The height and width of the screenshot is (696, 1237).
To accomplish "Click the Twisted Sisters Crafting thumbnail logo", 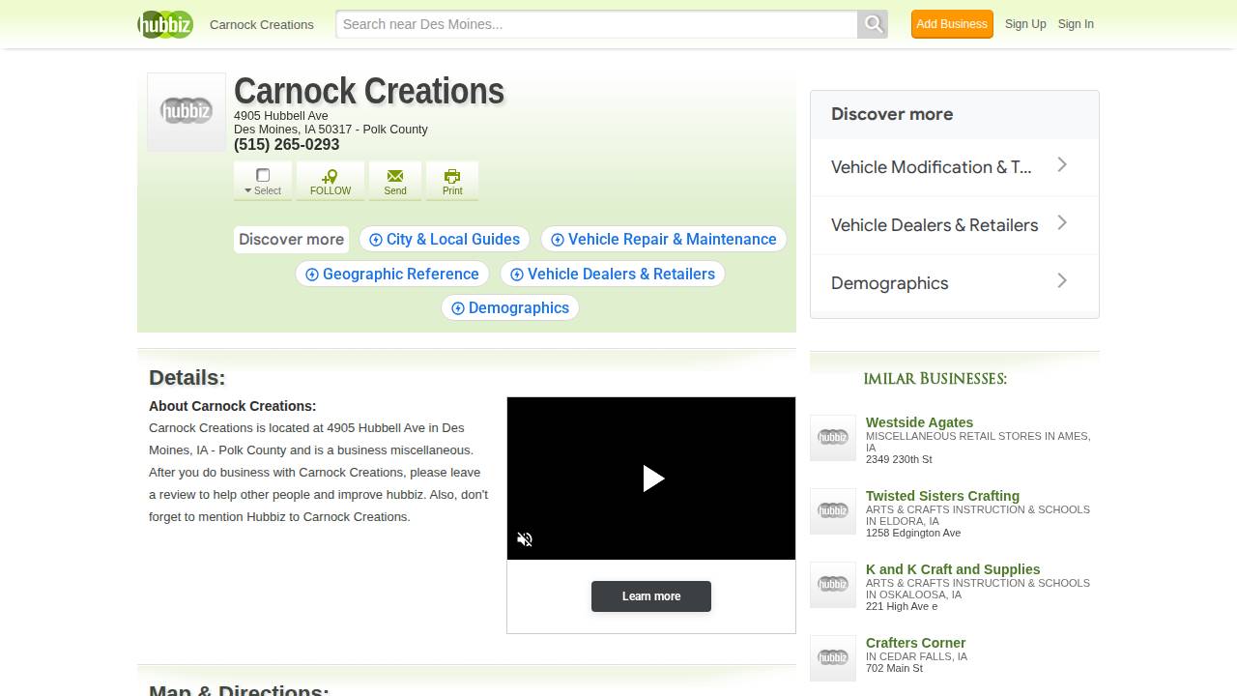I will (x=832, y=511).
